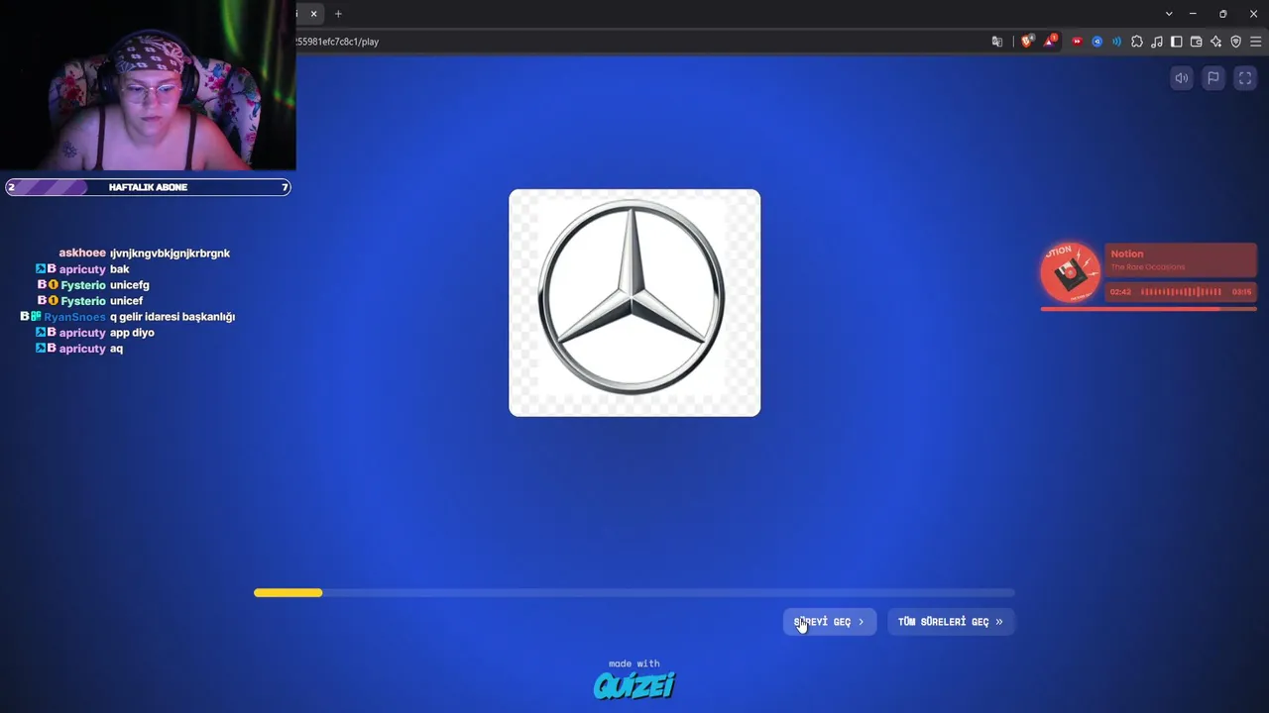This screenshot has height=713, width=1269.
Task: Click the streamer webcam overlay
Action: coord(148,85)
